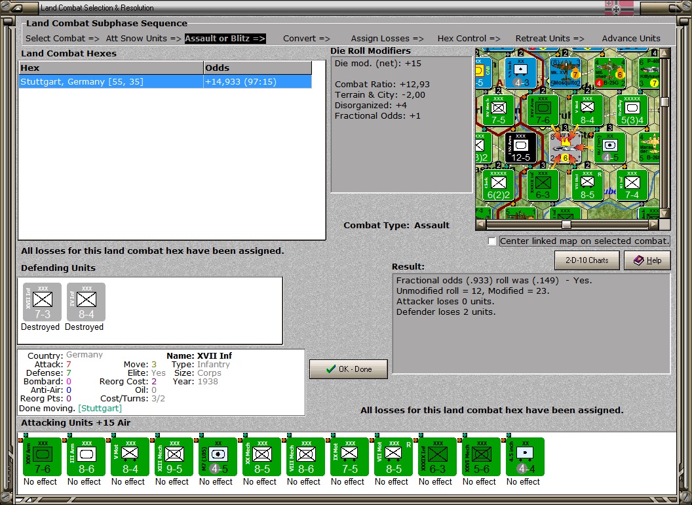Screen dimensions: 692x505
Task: Open Help
Action: click(x=647, y=260)
